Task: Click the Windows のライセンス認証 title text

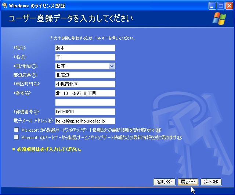Action: (x=37, y=6)
